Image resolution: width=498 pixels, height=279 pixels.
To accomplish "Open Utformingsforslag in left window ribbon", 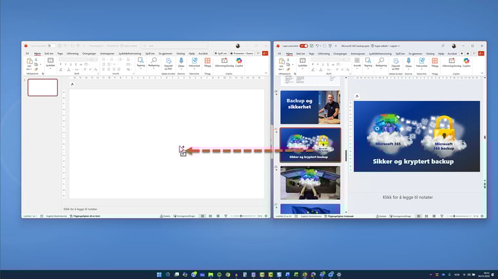I will [224, 62].
